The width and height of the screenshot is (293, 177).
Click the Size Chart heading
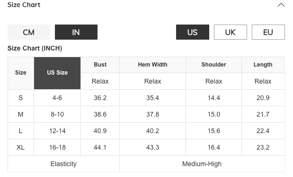tap(24, 5)
